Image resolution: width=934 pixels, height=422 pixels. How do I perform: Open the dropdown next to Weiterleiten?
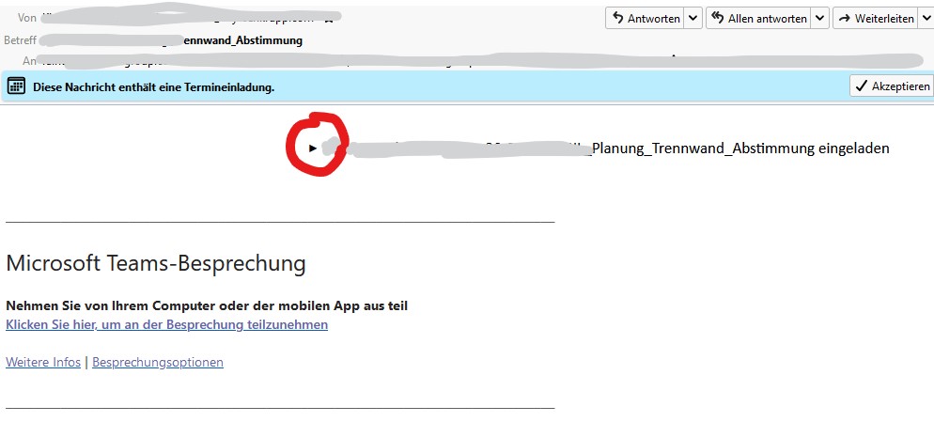(x=926, y=18)
